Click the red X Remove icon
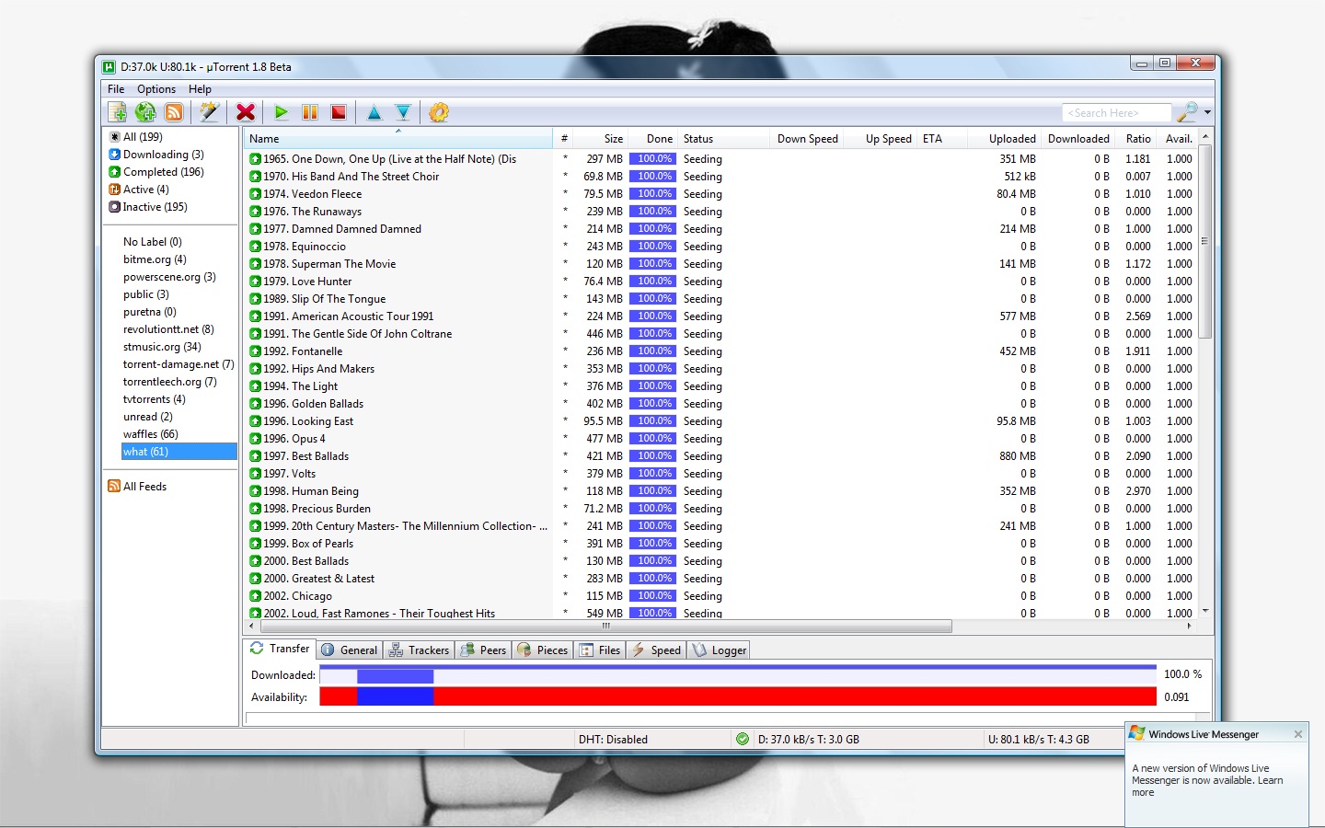 coord(246,112)
